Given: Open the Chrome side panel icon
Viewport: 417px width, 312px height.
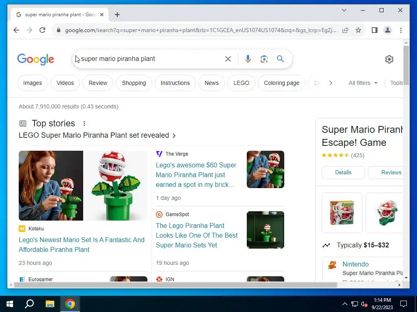Looking at the screenshot, I should (375, 30).
